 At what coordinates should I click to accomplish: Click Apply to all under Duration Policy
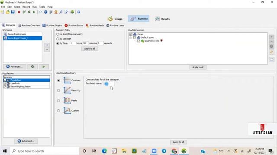[x=90, y=49]
